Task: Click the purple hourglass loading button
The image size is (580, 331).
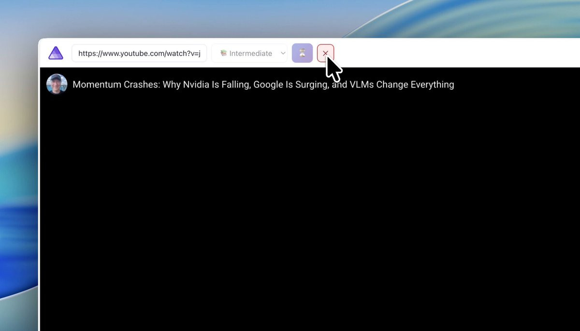Action: tap(303, 53)
